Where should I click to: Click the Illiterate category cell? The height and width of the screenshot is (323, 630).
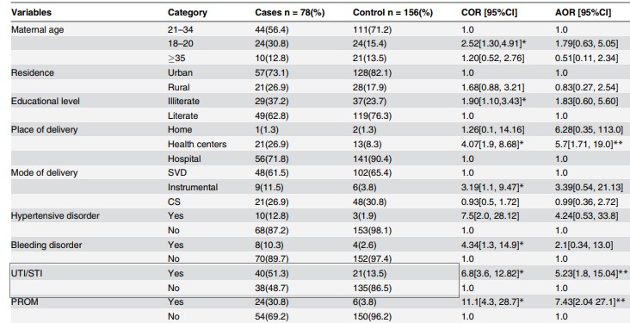[x=183, y=102]
